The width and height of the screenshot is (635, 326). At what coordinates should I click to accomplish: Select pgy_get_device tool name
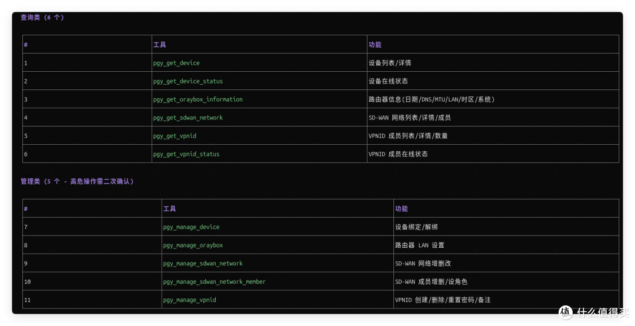(x=176, y=63)
